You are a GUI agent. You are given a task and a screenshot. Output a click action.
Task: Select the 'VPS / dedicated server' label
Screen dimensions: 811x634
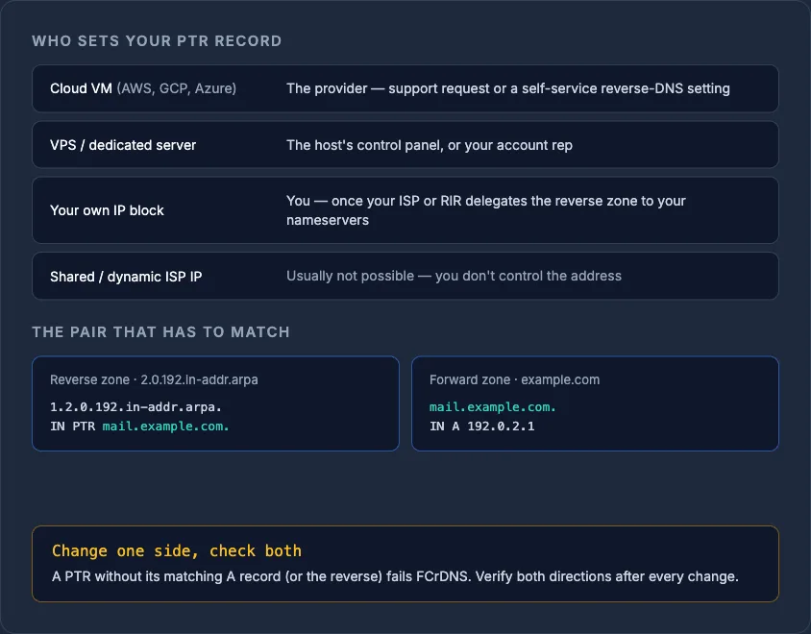pyautogui.click(x=123, y=145)
